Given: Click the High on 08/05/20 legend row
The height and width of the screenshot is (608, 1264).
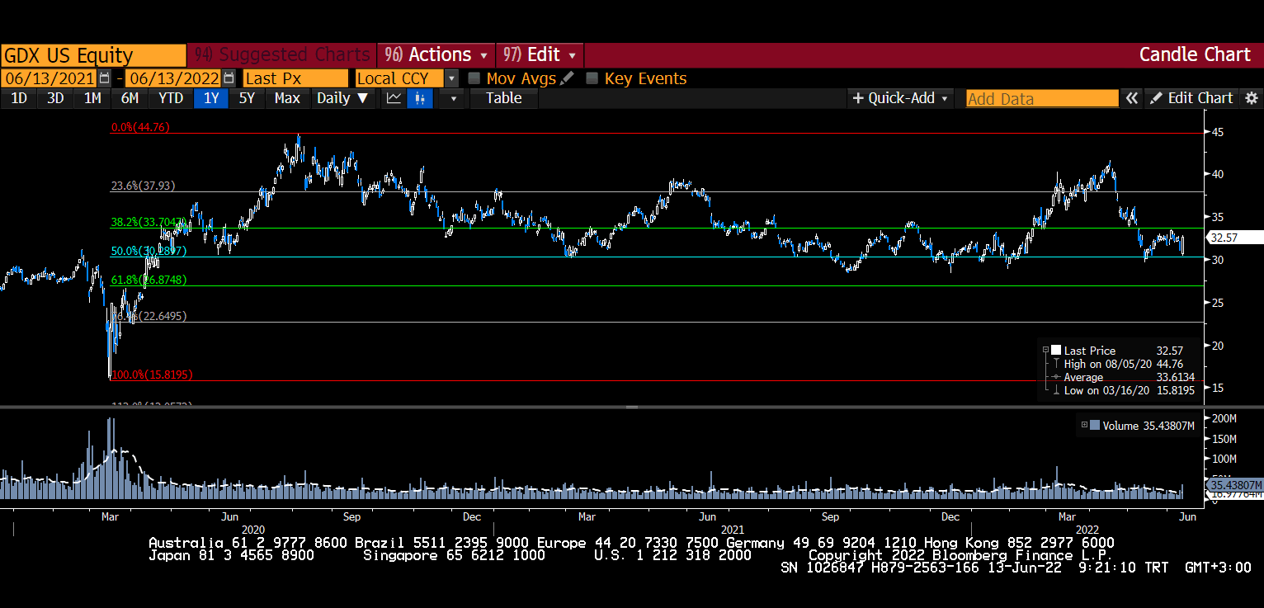Looking at the screenshot, I should [1125, 364].
